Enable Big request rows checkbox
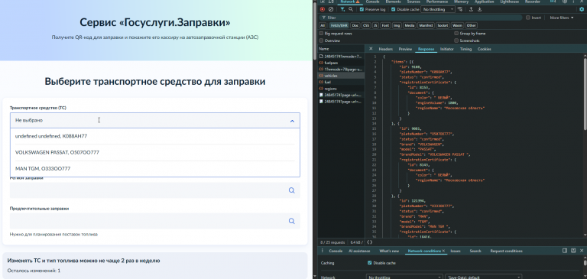 tap(321, 34)
